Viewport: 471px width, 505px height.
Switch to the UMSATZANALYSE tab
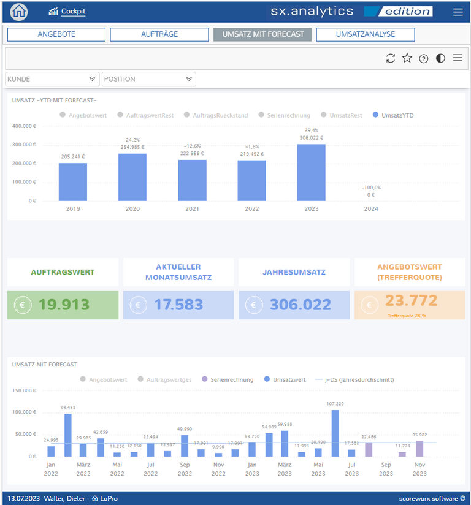click(365, 34)
